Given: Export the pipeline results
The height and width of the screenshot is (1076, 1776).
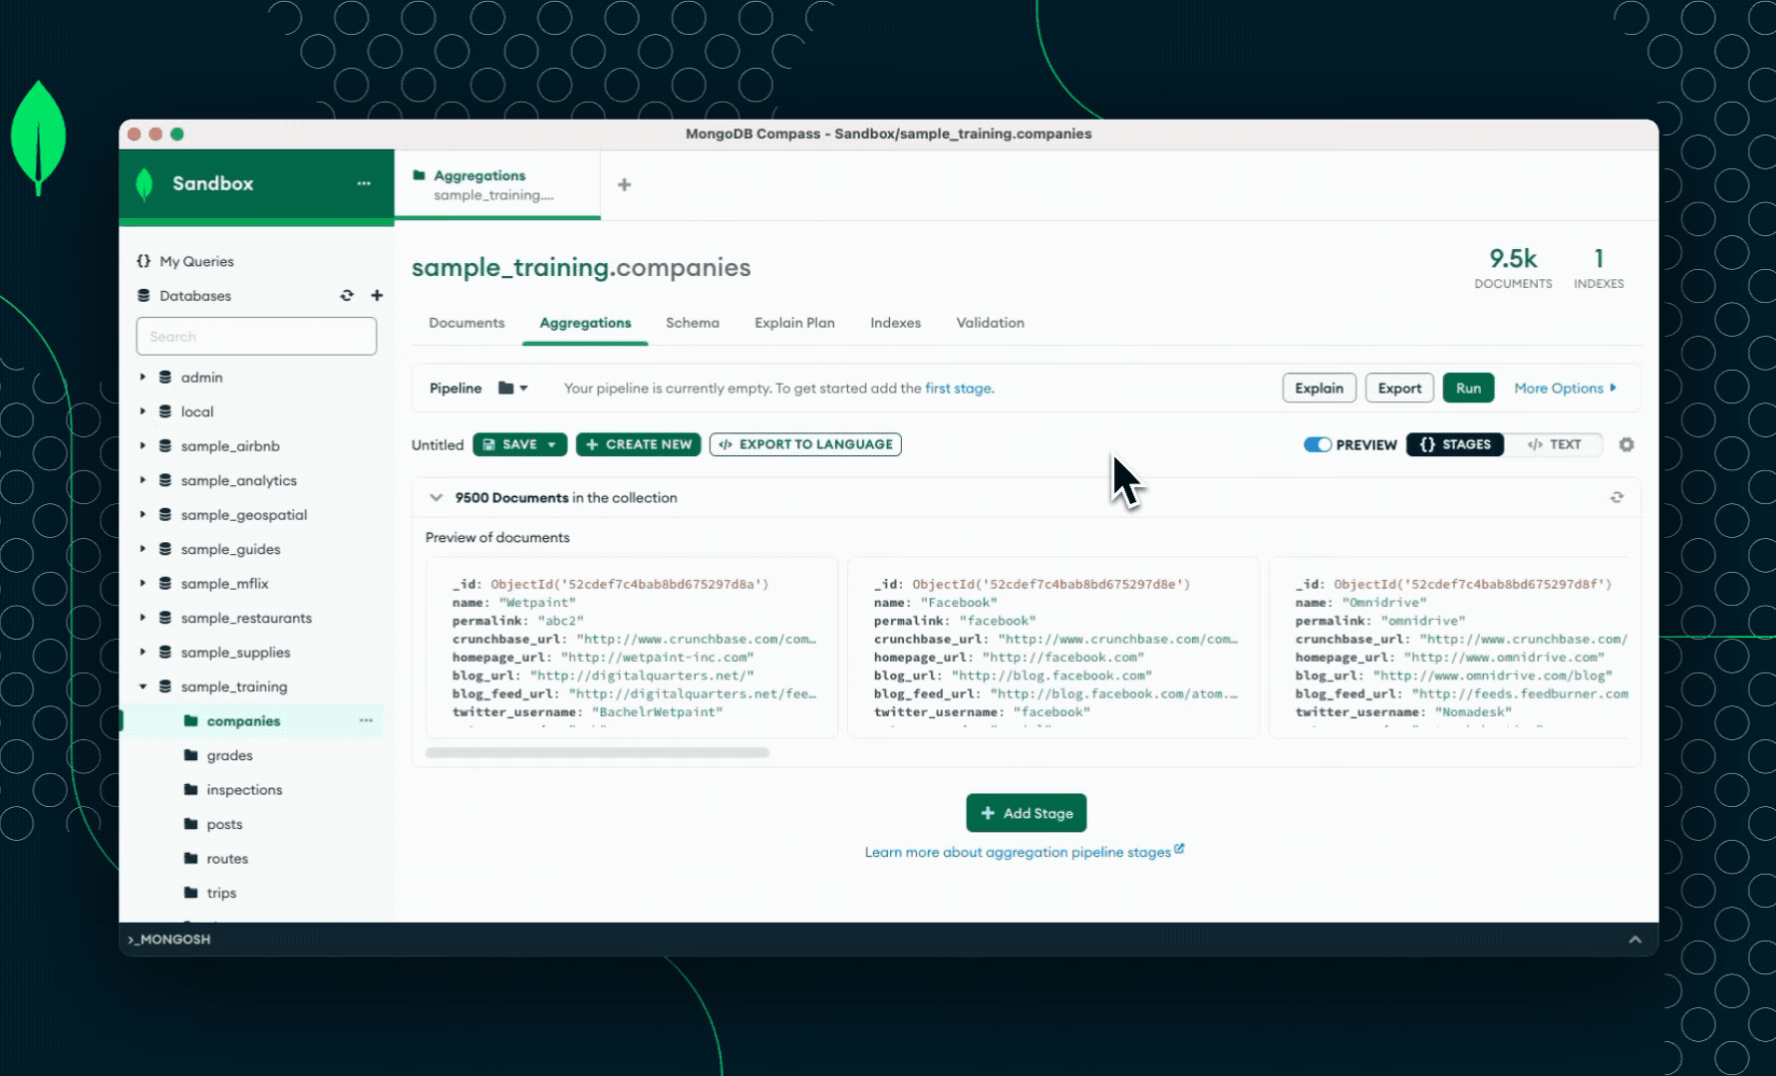Looking at the screenshot, I should coord(1399,389).
